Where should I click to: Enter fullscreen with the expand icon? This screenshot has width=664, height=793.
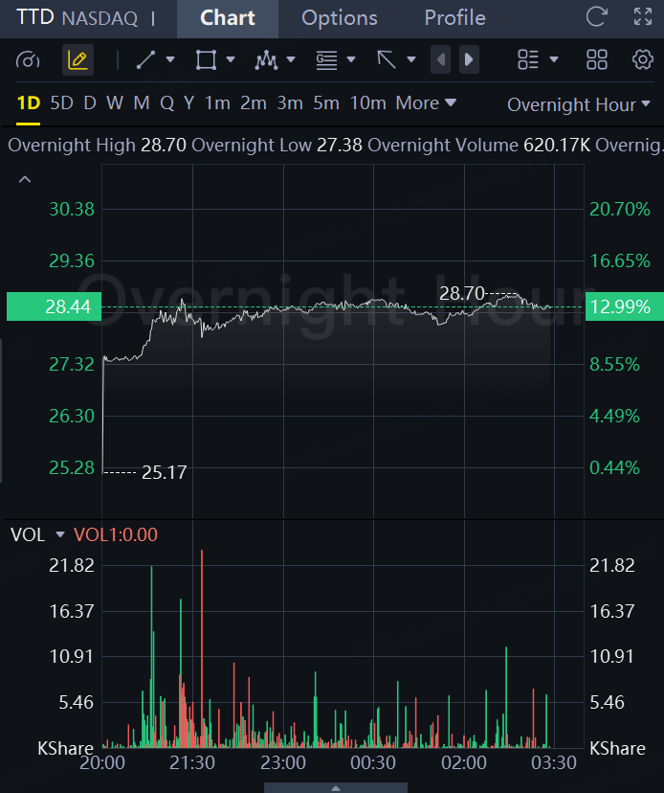pyautogui.click(x=643, y=16)
